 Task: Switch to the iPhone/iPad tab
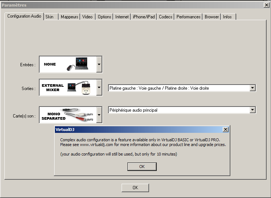pyautogui.click(x=144, y=17)
